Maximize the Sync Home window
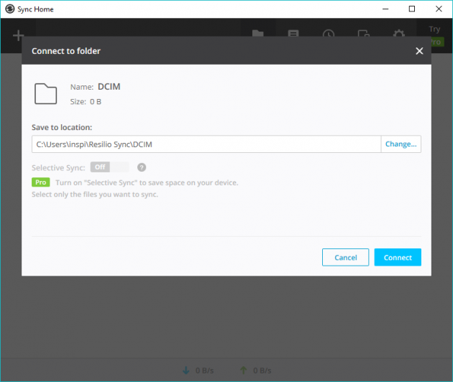 (x=412, y=9)
